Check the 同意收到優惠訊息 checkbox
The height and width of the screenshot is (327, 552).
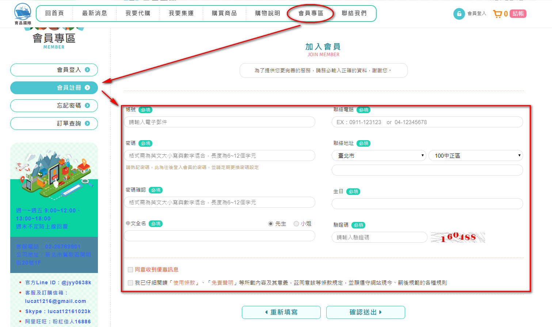coord(130,270)
